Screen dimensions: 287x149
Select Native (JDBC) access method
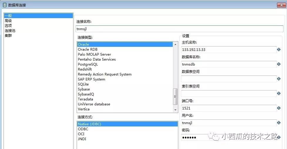[x=127, y=124]
